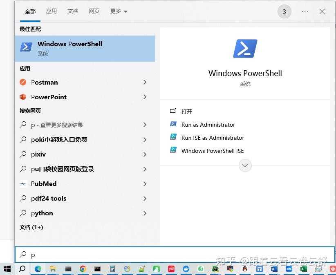Open Youdao yd app from taskbar
The height and width of the screenshot is (275, 336).
[x=171, y=268]
